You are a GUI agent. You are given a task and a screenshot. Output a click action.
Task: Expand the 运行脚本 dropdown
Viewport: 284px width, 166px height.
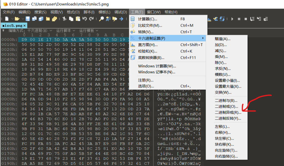65,30
